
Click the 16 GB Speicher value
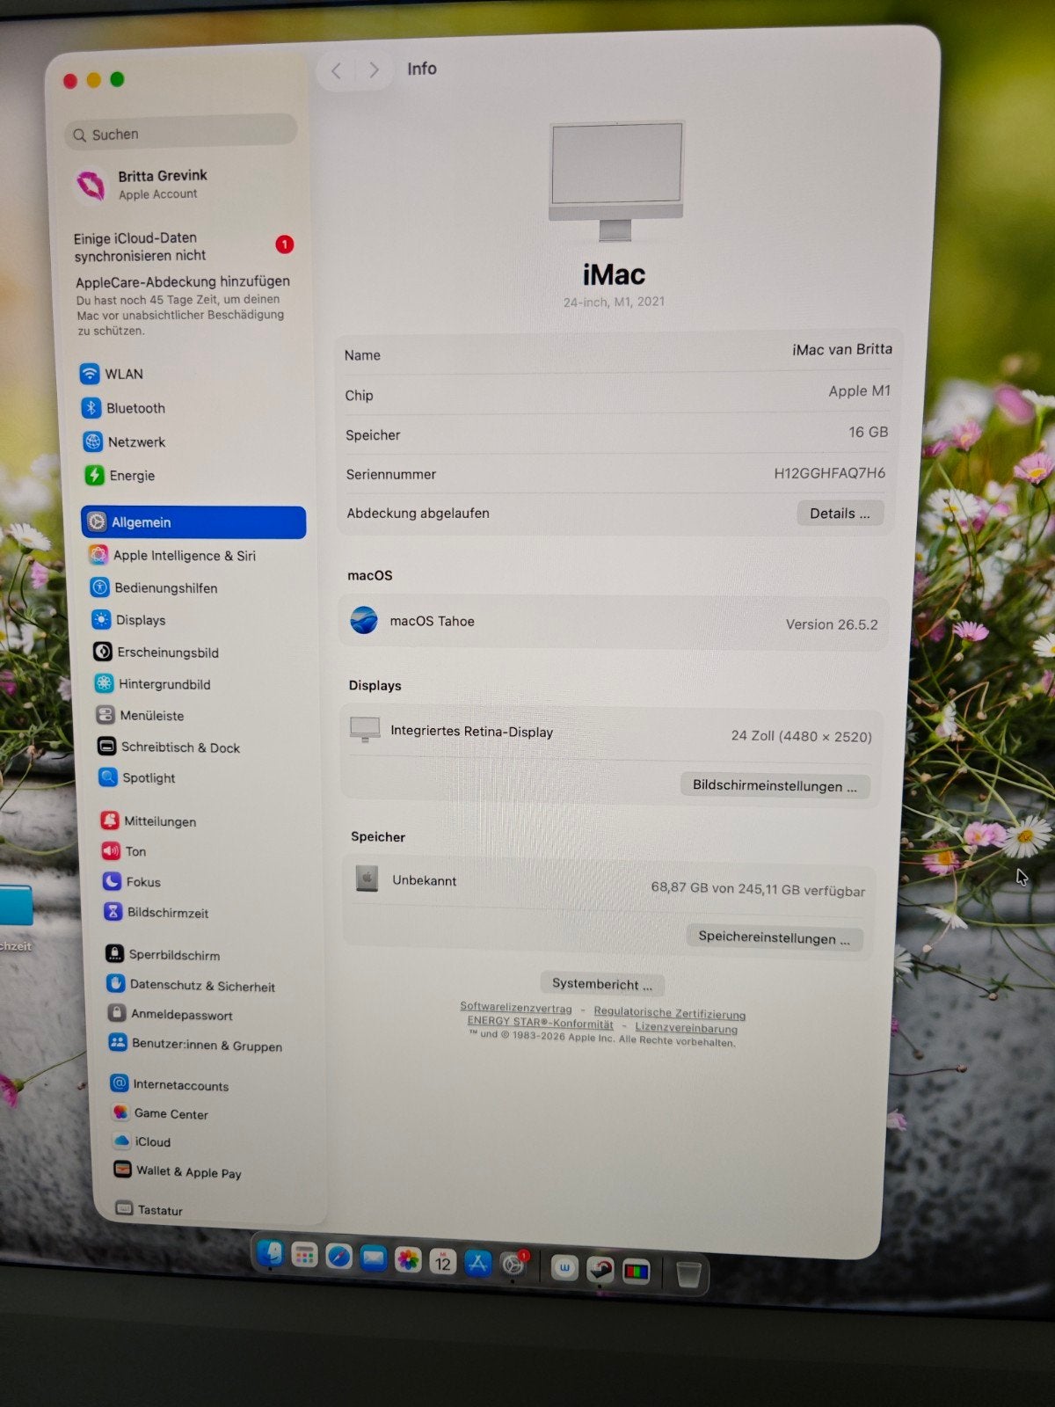[868, 432]
